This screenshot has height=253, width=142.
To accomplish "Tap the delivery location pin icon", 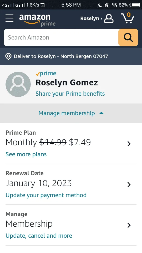I will click(8, 56).
